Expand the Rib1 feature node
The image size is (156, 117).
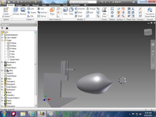(2, 70)
